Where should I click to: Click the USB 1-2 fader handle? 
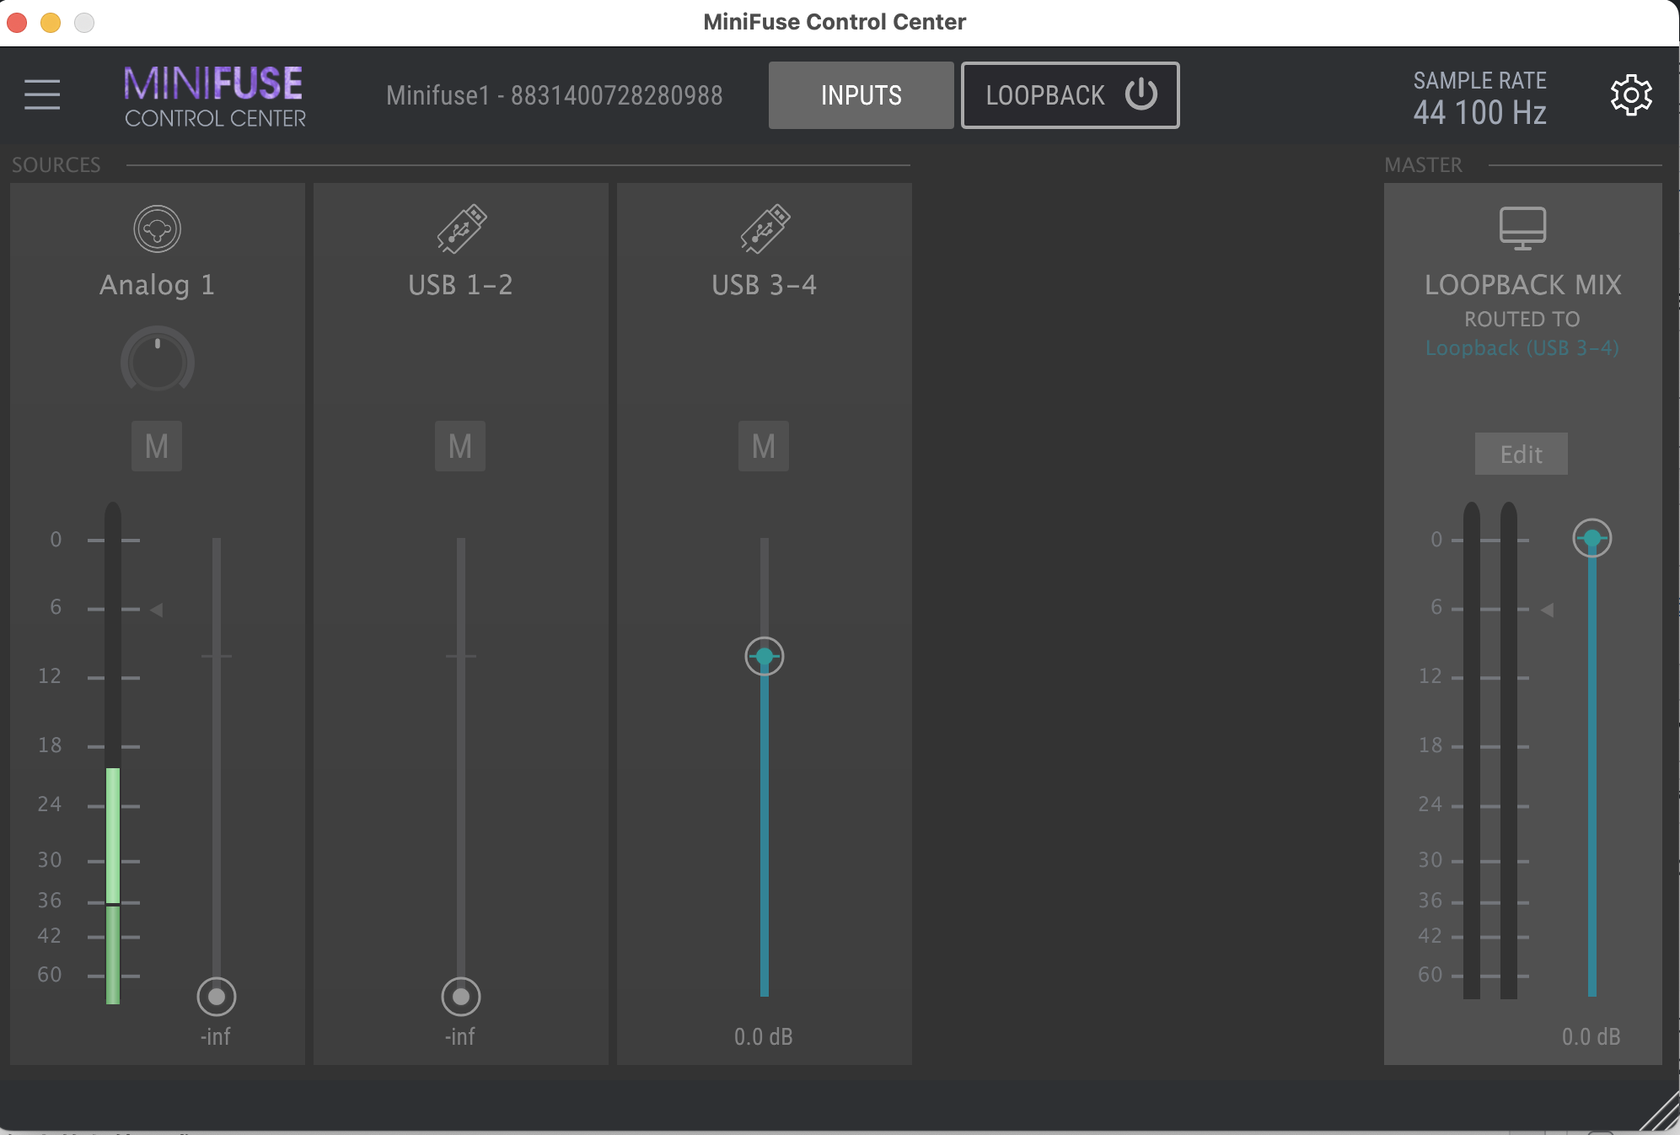[461, 997]
